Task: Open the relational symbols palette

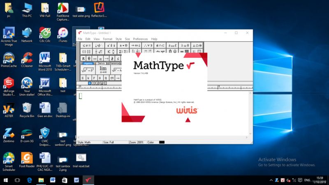Action: [86, 46]
